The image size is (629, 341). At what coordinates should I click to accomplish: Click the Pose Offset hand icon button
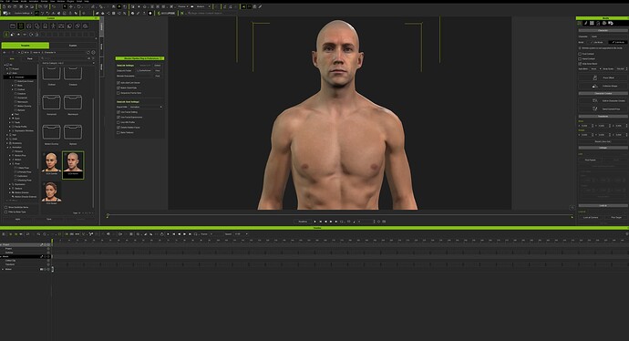tap(595, 77)
